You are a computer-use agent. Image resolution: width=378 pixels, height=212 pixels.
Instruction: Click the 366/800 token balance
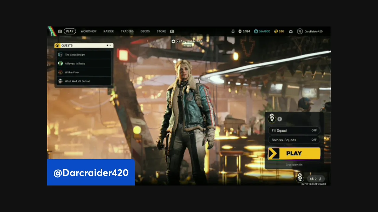click(264, 31)
